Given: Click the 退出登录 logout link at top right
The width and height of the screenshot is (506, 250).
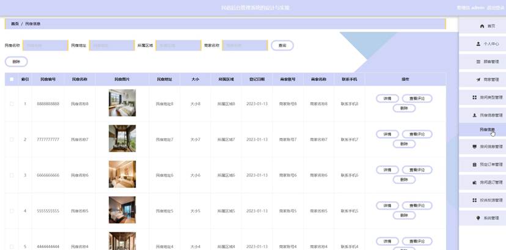Looking at the screenshot, I should tap(496, 8).
